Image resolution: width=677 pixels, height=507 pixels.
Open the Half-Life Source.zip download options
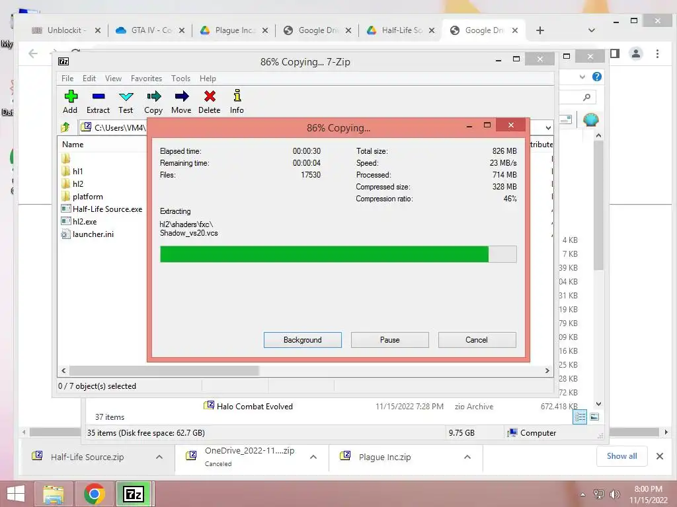click(159, 457)
